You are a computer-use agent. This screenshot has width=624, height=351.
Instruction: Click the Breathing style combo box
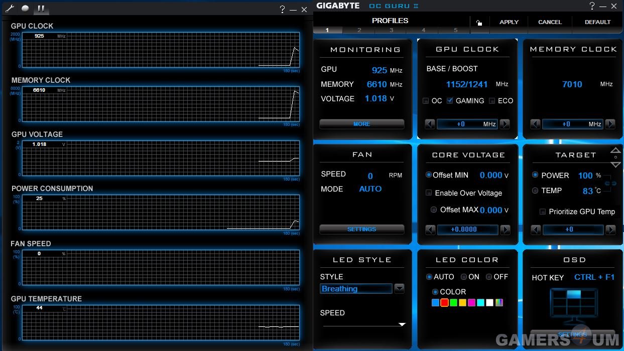pos(356,289)
